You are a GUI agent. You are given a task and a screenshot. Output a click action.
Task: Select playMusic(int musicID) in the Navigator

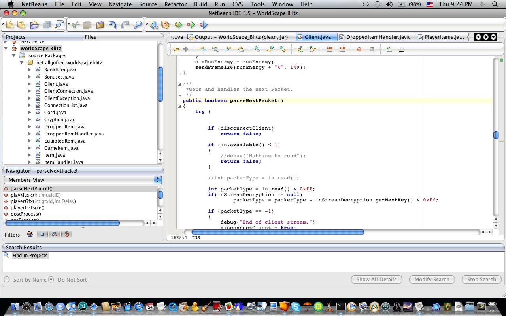point(36,195)
